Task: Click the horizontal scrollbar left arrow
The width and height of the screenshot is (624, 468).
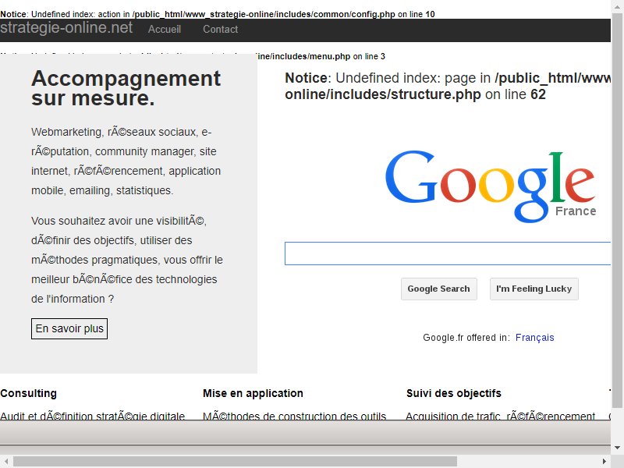Action: pos(6,461)
